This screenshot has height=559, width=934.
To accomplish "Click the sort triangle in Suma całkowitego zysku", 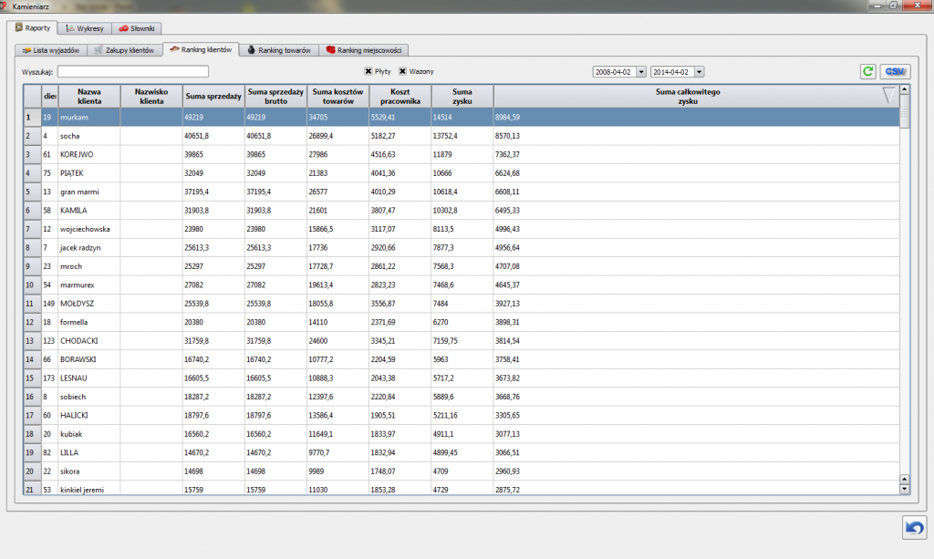I will pyautogui.click(x=888, y=95).
